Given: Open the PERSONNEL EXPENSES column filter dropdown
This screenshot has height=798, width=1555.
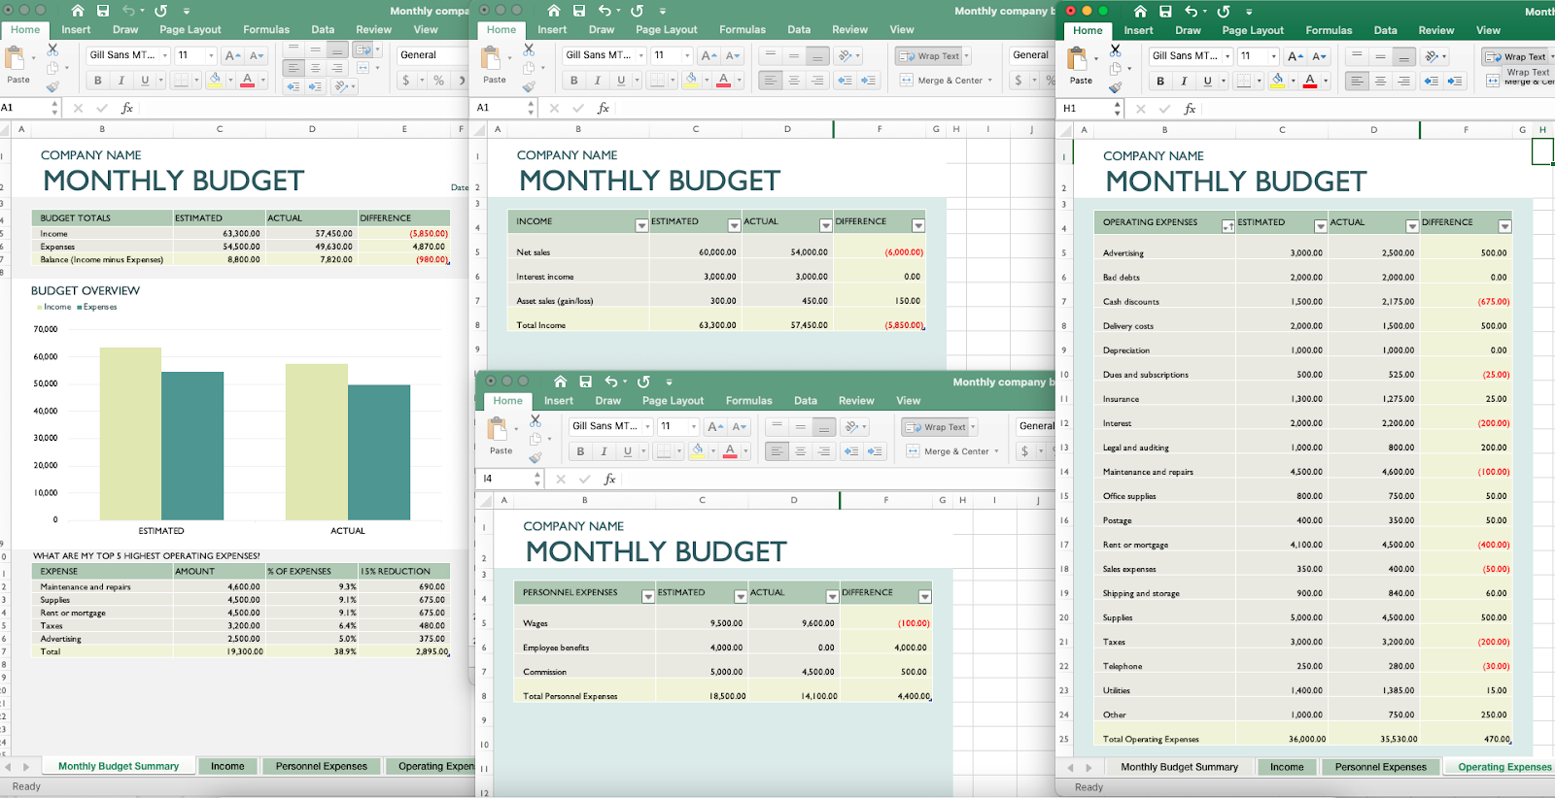Looking at the screenshot, I should [x=648, y=596].
